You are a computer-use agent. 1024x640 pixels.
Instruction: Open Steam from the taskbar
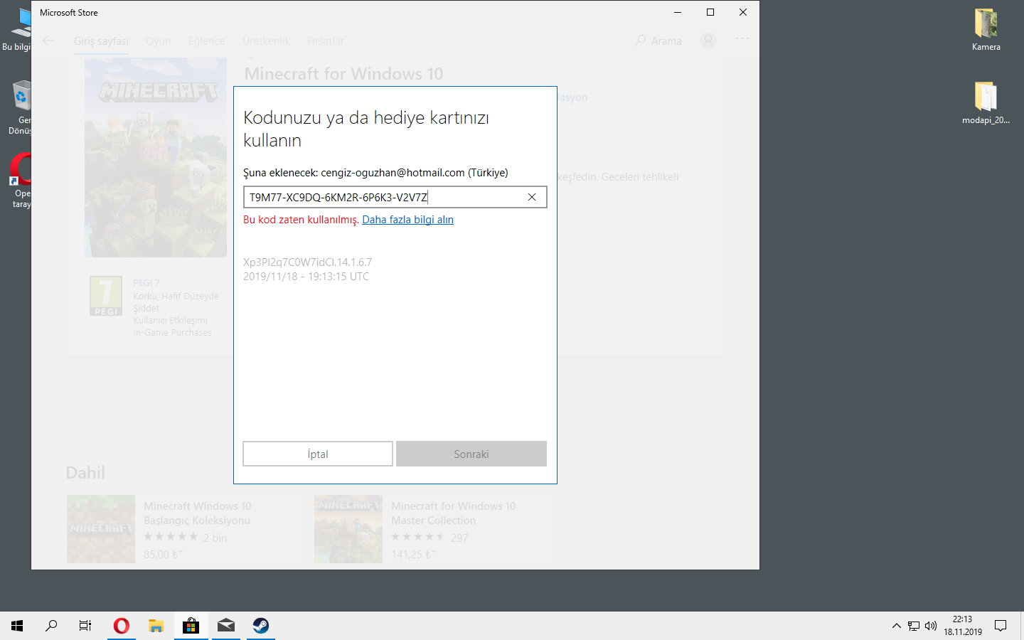[261, 626]
